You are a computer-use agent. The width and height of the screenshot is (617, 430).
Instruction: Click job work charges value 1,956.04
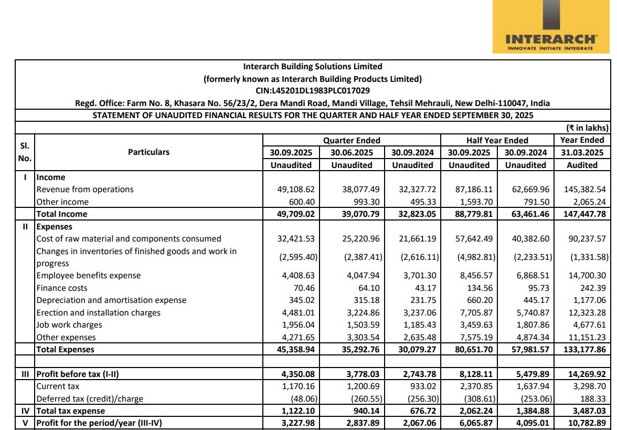coord(298,325)
